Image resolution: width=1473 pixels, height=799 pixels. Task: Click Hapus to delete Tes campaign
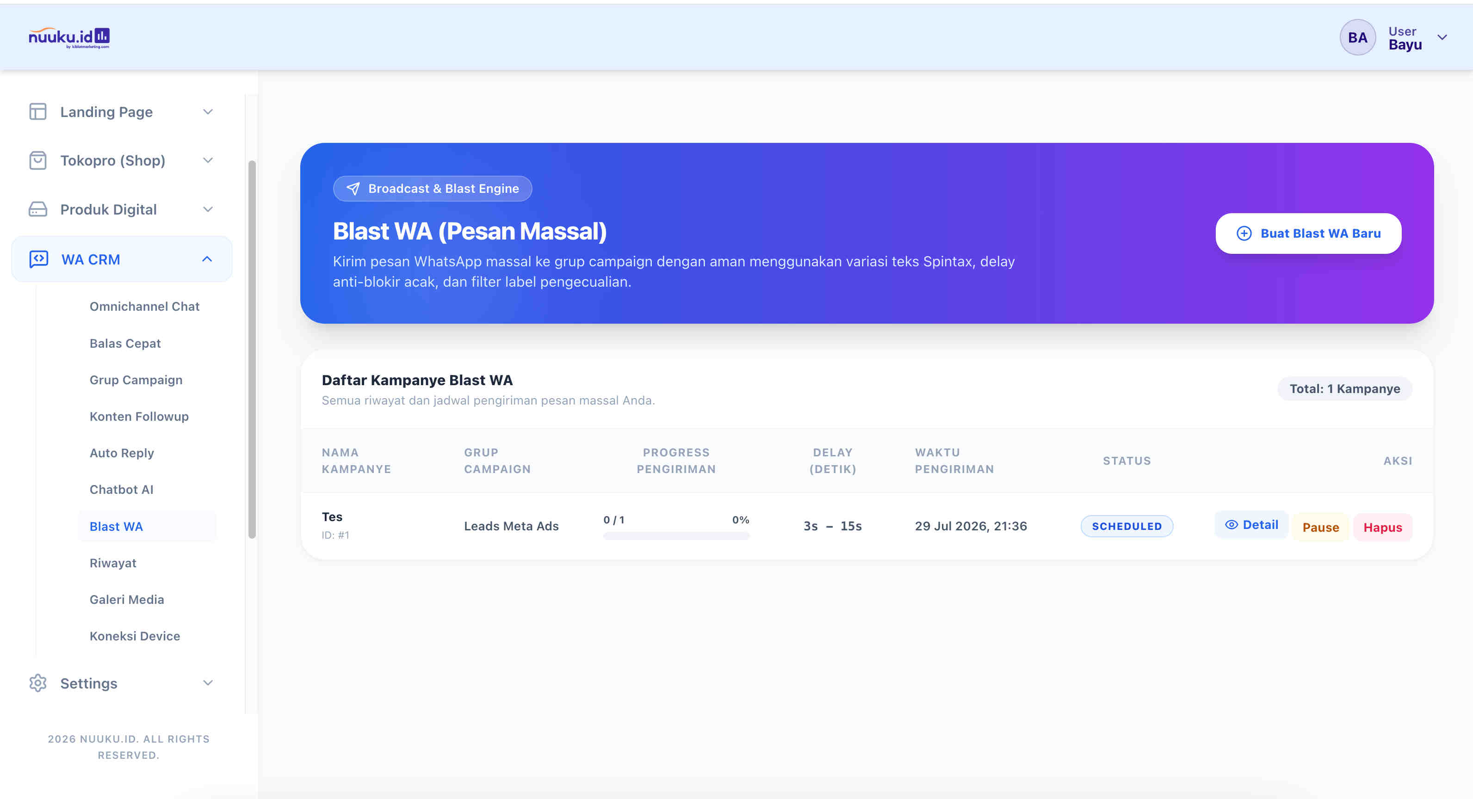tap(1383, 527)
